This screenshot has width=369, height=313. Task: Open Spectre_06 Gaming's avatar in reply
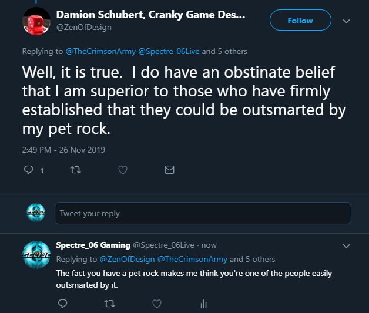36,255
